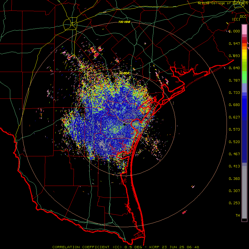Pick the pink swatch atop the color bar
Viewport: 249px width, 249px height.
pos(244,30)
